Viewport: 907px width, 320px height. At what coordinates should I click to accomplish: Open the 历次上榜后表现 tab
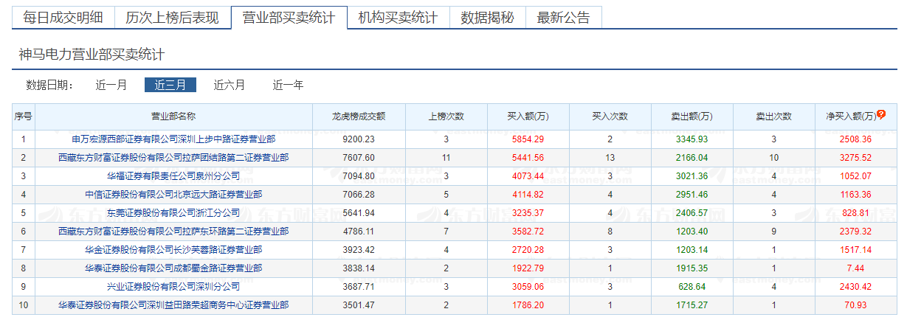point(172,18)
